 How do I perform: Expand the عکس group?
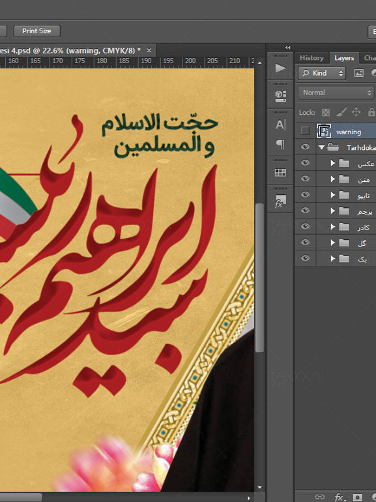coord(333,163)
